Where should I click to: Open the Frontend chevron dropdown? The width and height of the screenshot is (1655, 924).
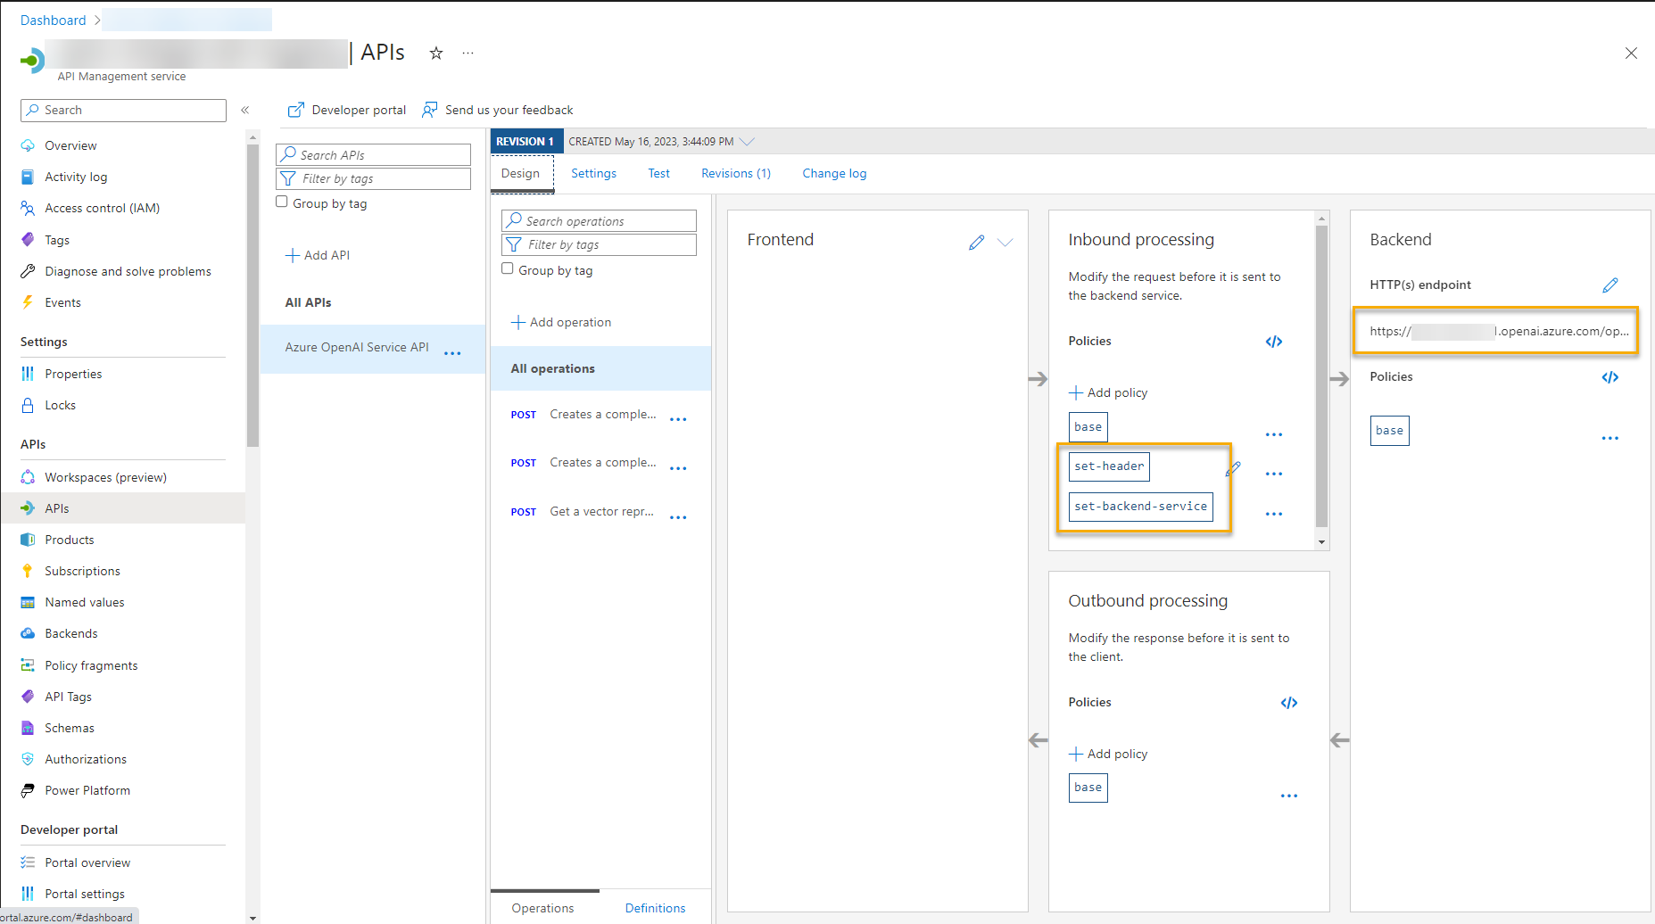tap(1005, 242)
